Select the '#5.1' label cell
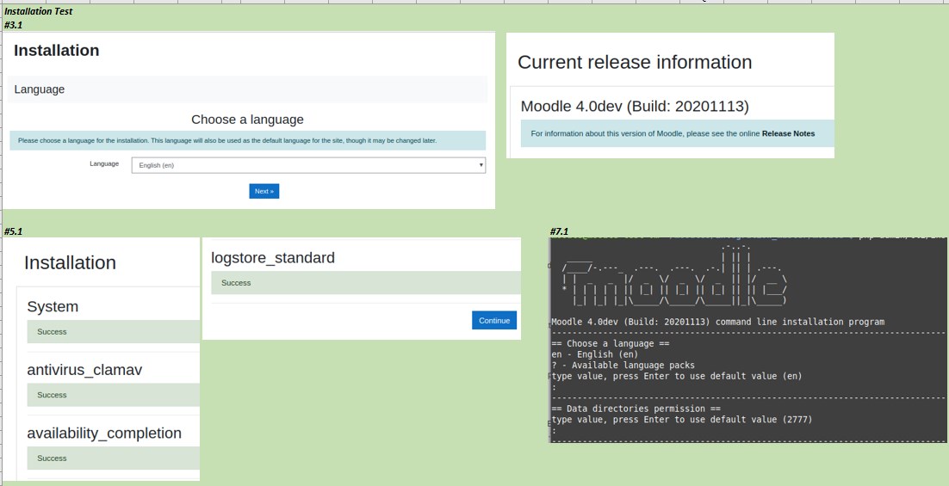The image size is (949, 486). (x=13, y=231)
